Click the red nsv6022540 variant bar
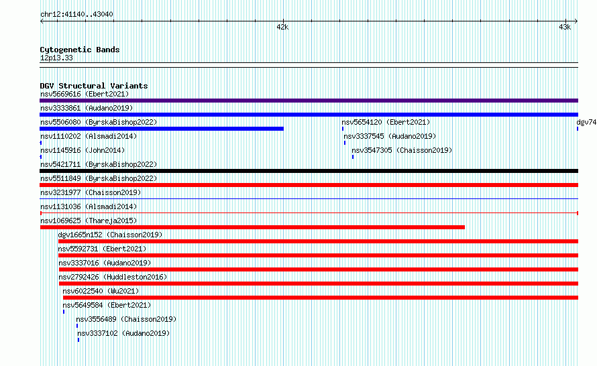This screenshot has width=597, height=366. pyautogui.click(x=321, y=298)
